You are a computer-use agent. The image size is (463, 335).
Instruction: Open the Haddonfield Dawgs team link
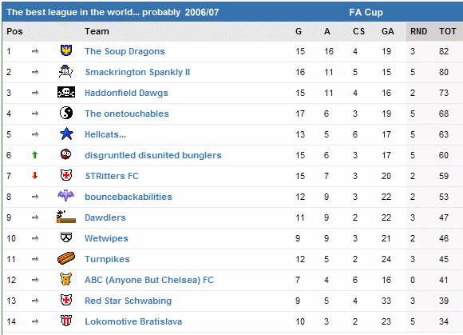pos(126,93)
